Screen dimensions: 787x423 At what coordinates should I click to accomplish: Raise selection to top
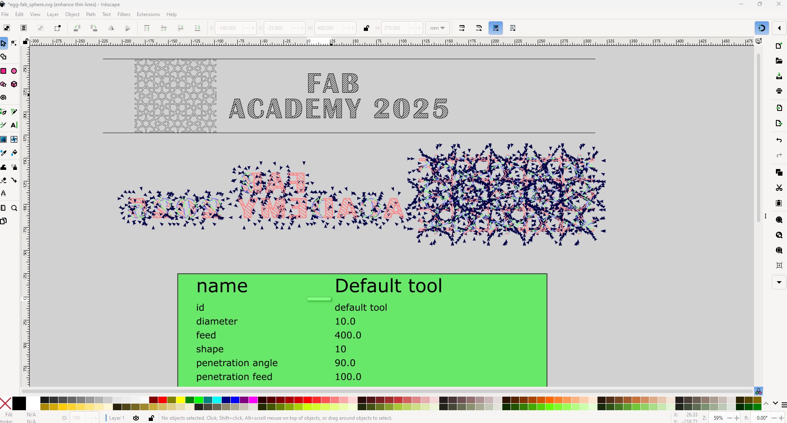click(x=147, y=28)
